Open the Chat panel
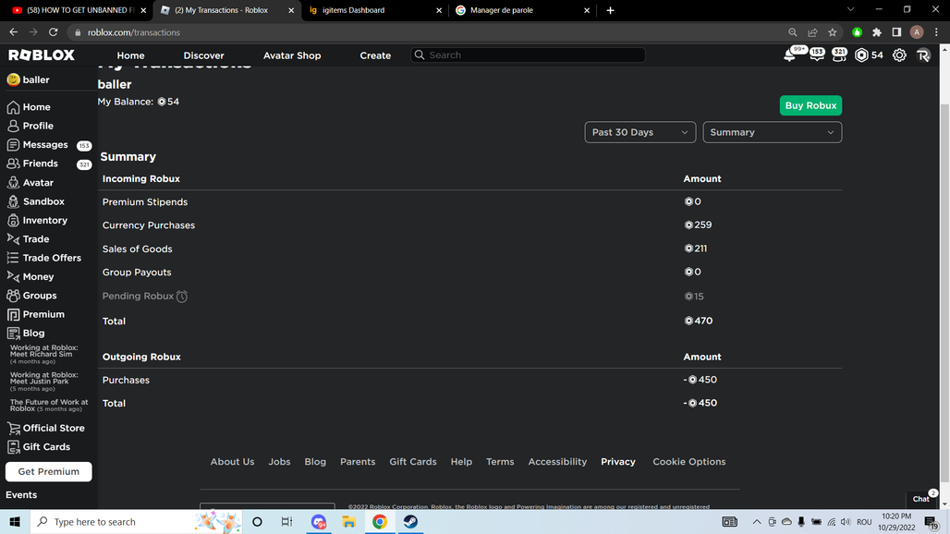950x534 pixels. tap(921, 499)
